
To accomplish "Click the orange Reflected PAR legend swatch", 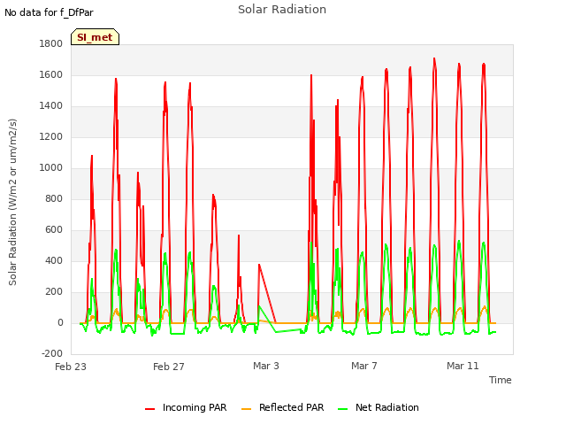I will coord(246,409).
